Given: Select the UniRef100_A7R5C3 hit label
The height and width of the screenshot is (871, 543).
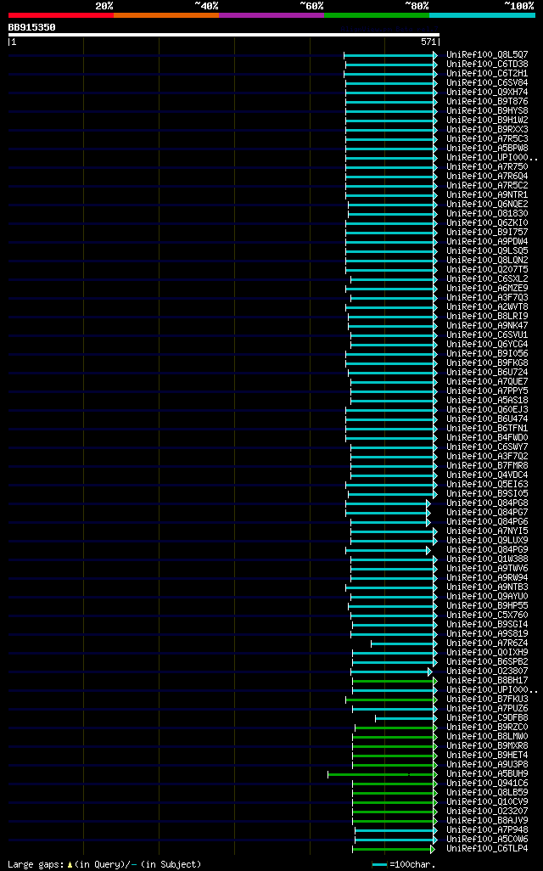Looking at the screenshot, I should pyautogui.click(x=488, y=139).
